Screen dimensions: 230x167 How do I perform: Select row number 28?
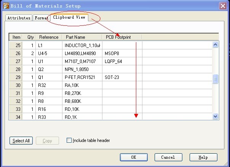[x=16, y=69]
